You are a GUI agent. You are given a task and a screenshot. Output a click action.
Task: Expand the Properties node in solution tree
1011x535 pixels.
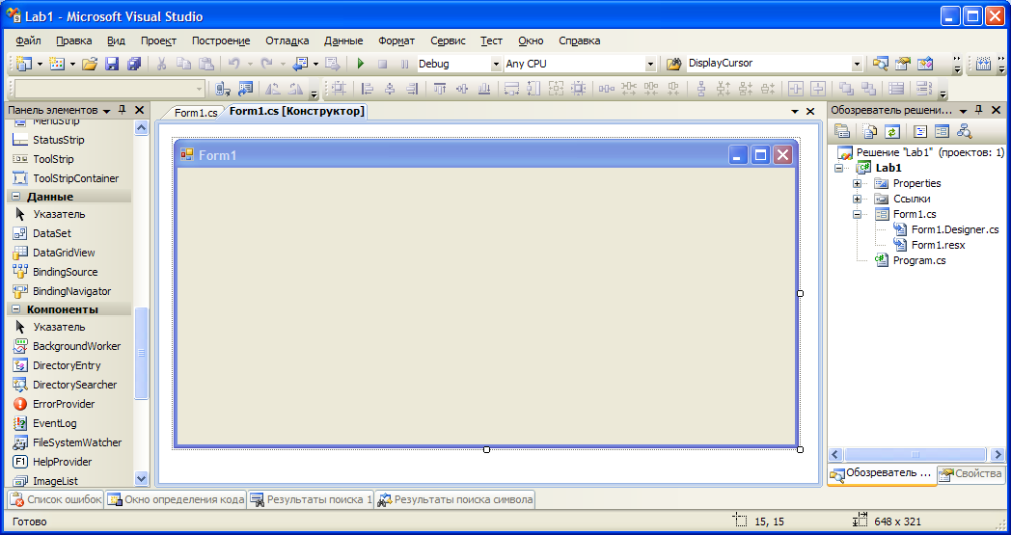coord(857,184)
